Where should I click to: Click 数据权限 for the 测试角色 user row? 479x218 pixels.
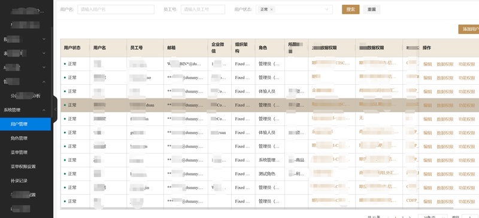click(445, 174)
